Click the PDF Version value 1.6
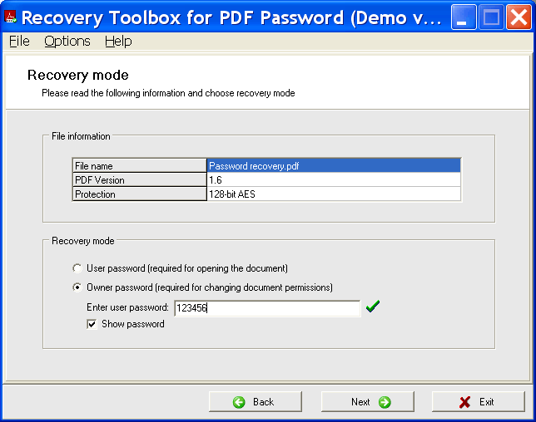Viewport: 536px width, 422px height. pos(334,179)
